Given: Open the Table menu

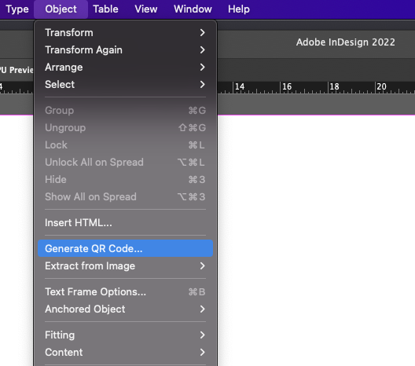Looking at the screenshot, I should tap(105, 9).
